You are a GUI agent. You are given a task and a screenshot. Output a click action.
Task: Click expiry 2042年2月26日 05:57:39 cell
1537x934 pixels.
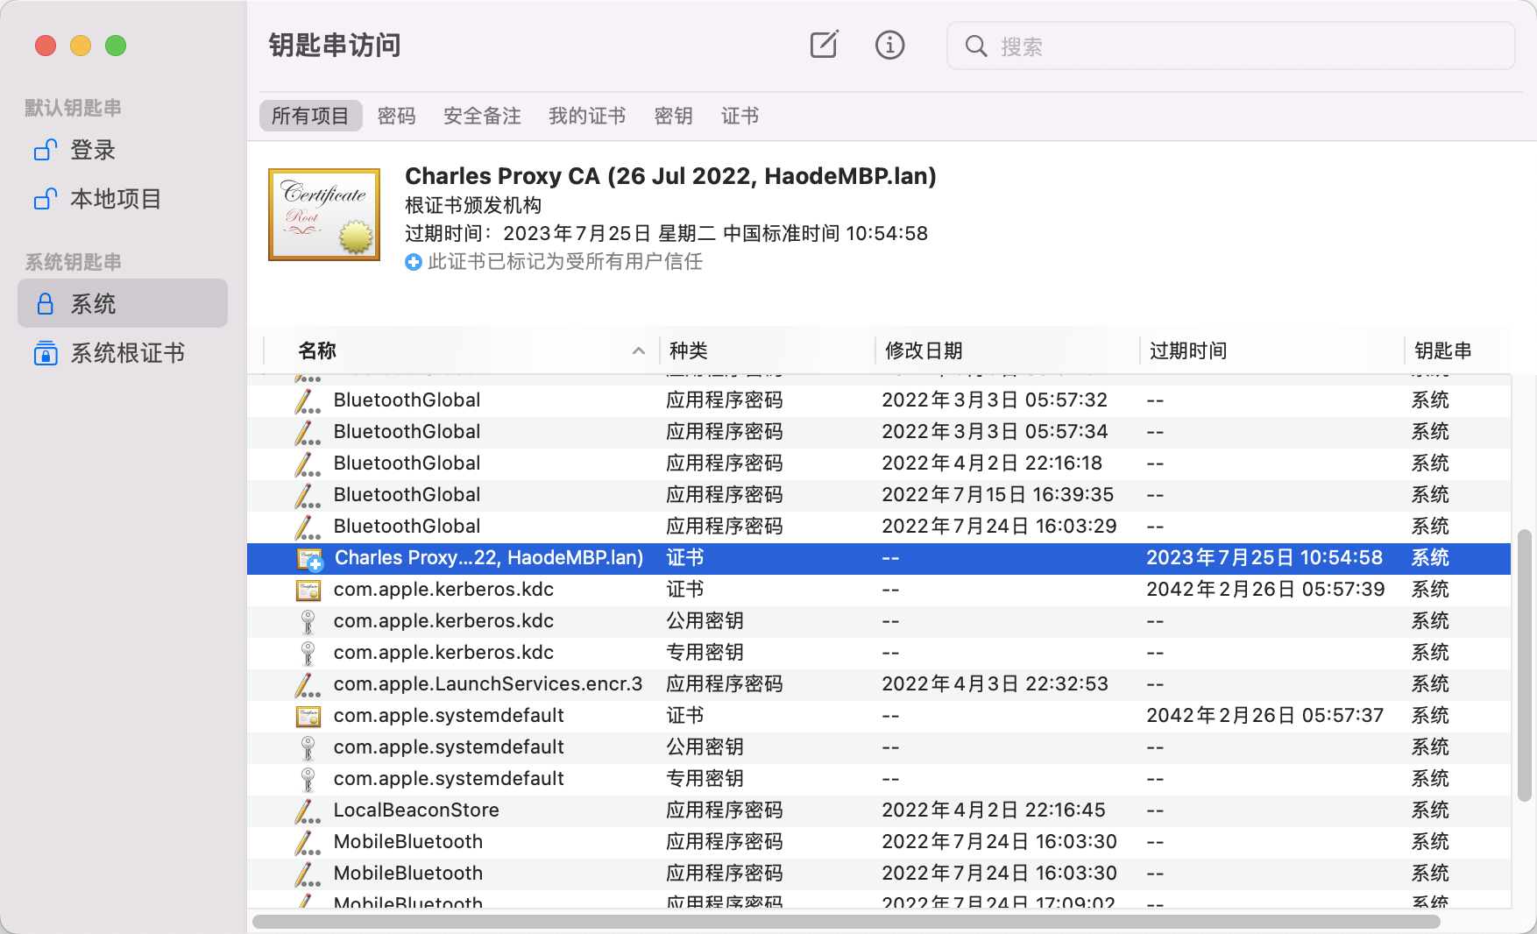point(1265,590)
